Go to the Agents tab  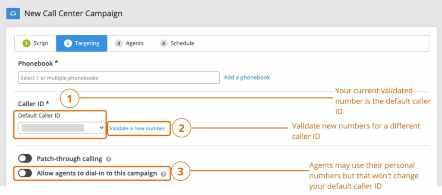coord(129,43)
